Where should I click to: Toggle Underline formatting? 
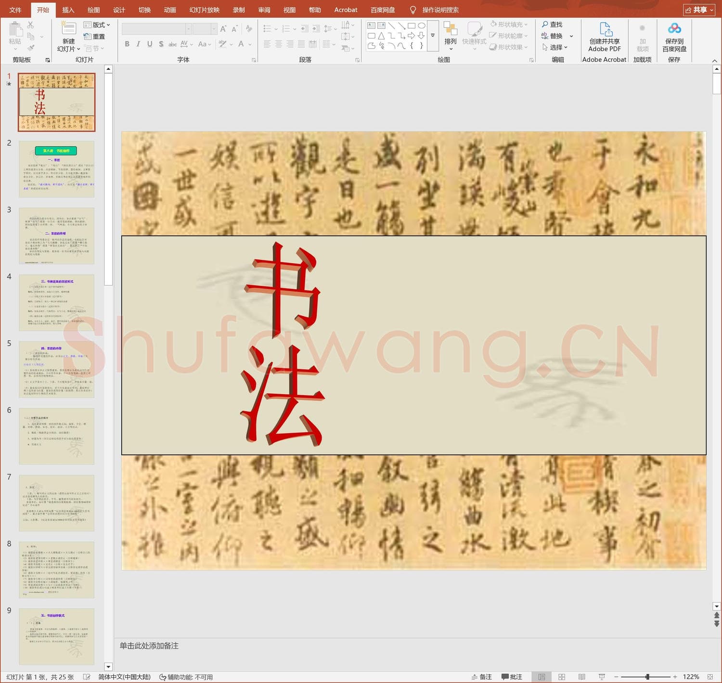150,44
